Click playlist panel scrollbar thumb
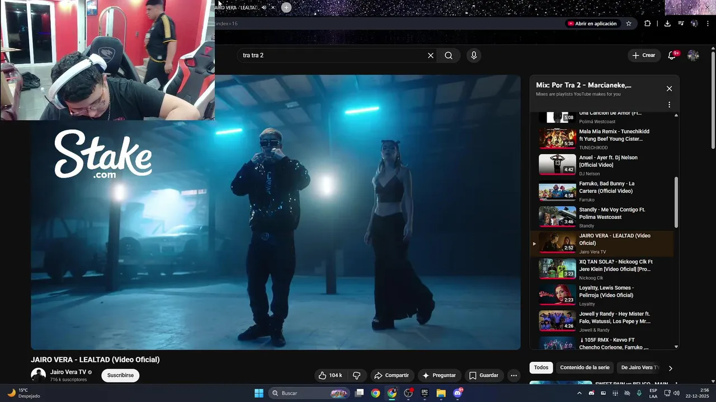Image resolution: width=716 pixels, height=402 pixels. 676,202
